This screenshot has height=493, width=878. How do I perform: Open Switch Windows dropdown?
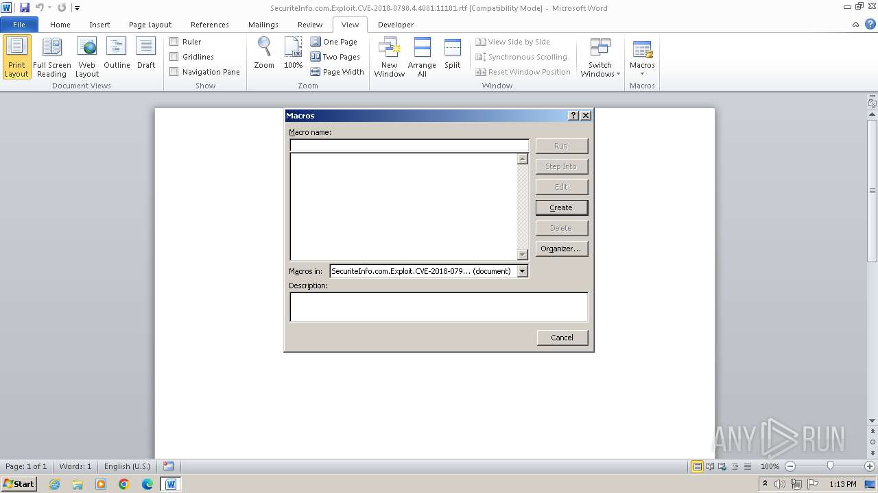600,58
